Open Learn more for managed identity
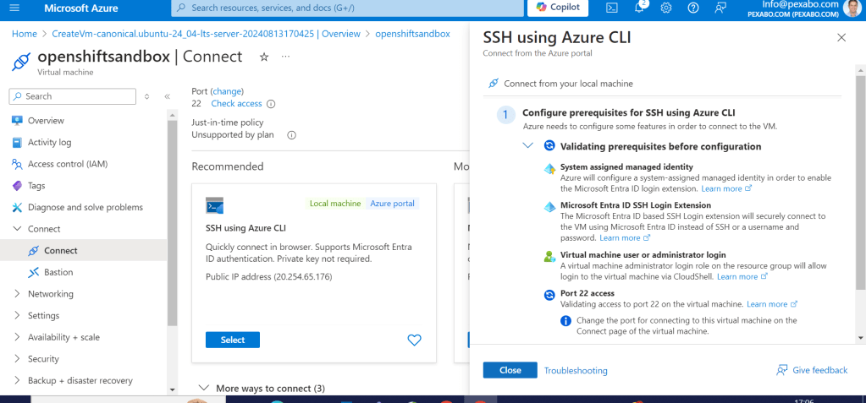The height and width of the screenshot is (403, 866). pos(726,188)
